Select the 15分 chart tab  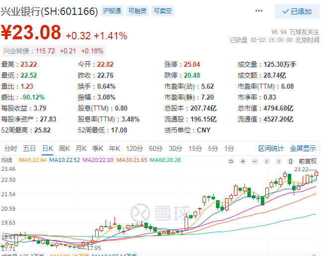[195, 148]
